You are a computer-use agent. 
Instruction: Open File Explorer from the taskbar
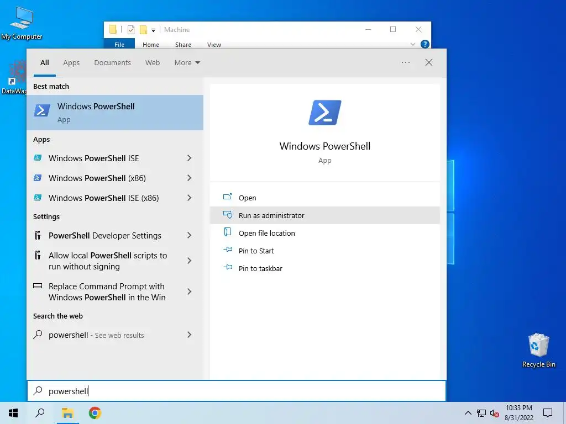[x=67, y=413]
